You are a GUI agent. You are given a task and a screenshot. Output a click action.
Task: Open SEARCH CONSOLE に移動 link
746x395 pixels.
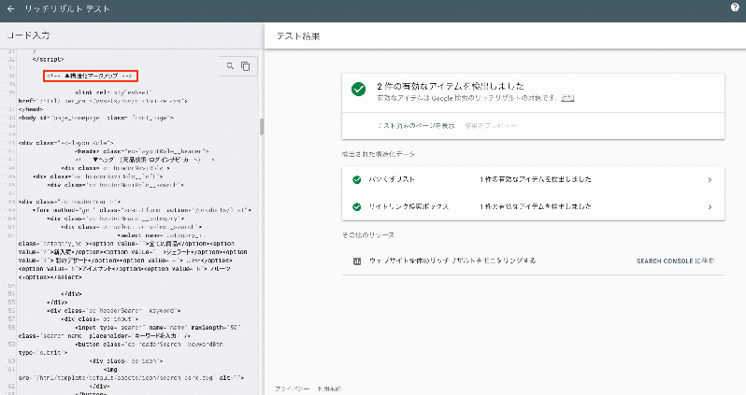[675, 261]
